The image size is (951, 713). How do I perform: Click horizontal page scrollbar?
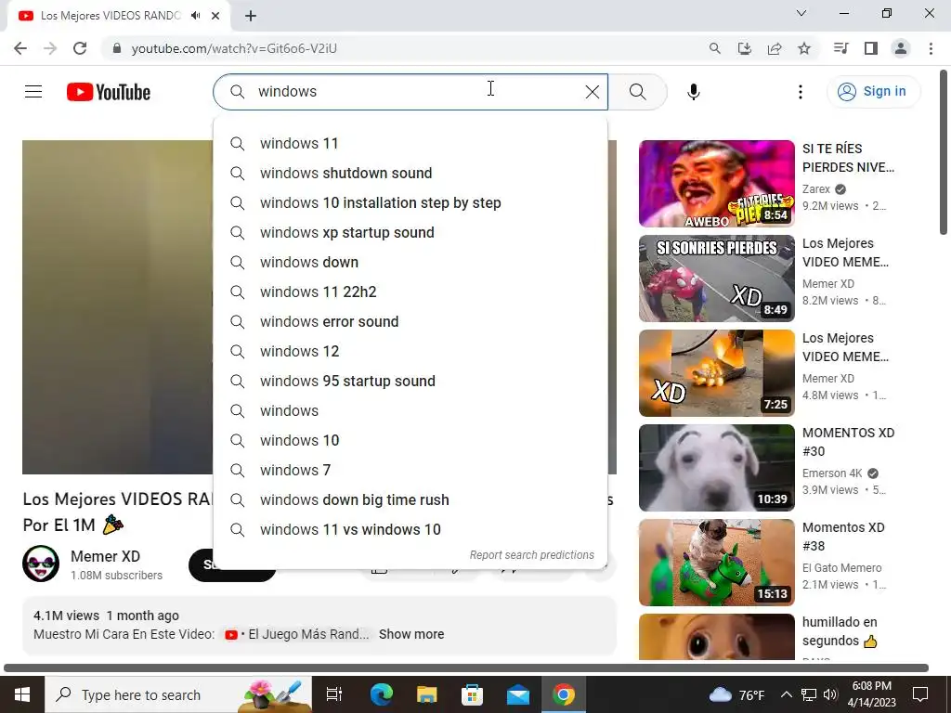point(466,668)
